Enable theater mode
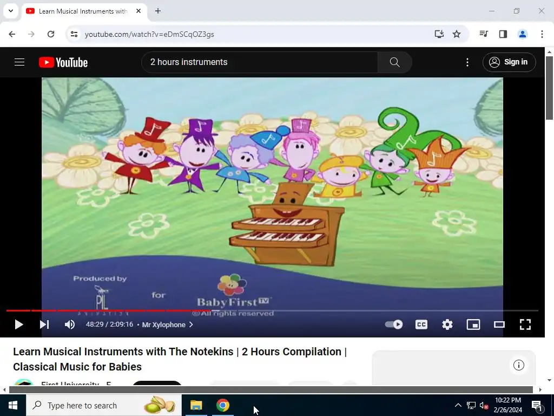 pos(499,324)
